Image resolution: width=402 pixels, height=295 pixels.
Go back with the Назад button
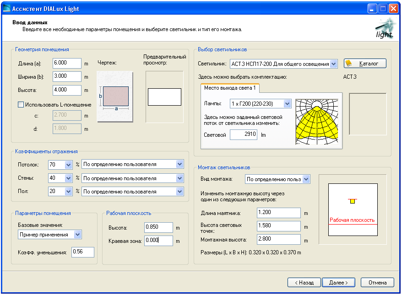(x=304, y=283)
